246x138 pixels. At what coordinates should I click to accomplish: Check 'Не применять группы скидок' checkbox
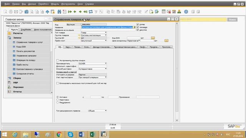tap(58, 61)
